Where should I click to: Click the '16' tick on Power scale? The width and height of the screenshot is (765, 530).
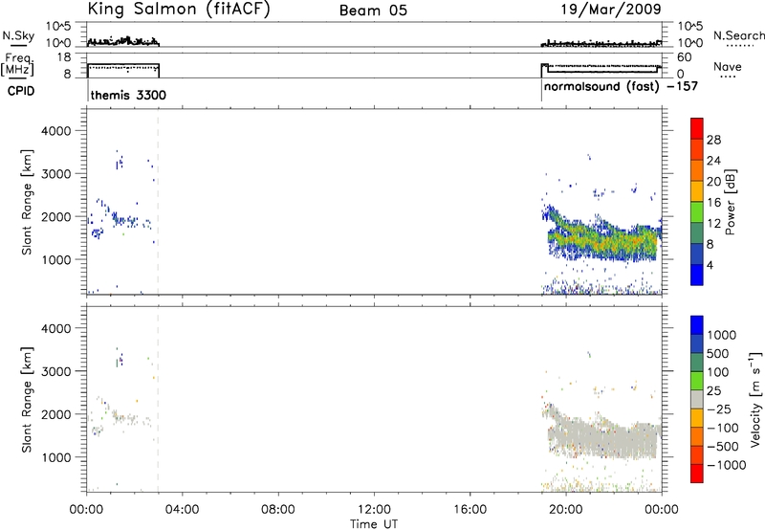coord(713,203)
